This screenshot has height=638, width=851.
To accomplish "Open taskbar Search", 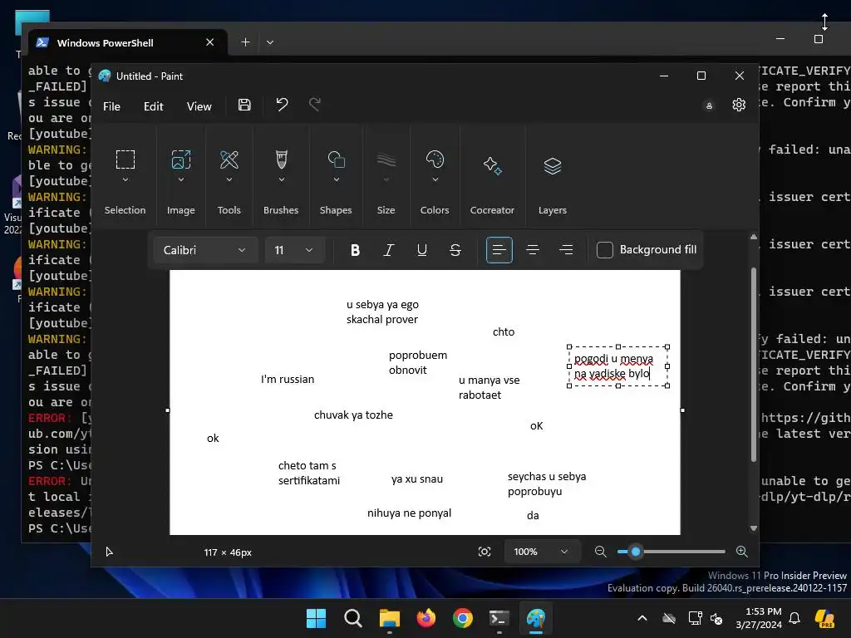I will (352, 618).
